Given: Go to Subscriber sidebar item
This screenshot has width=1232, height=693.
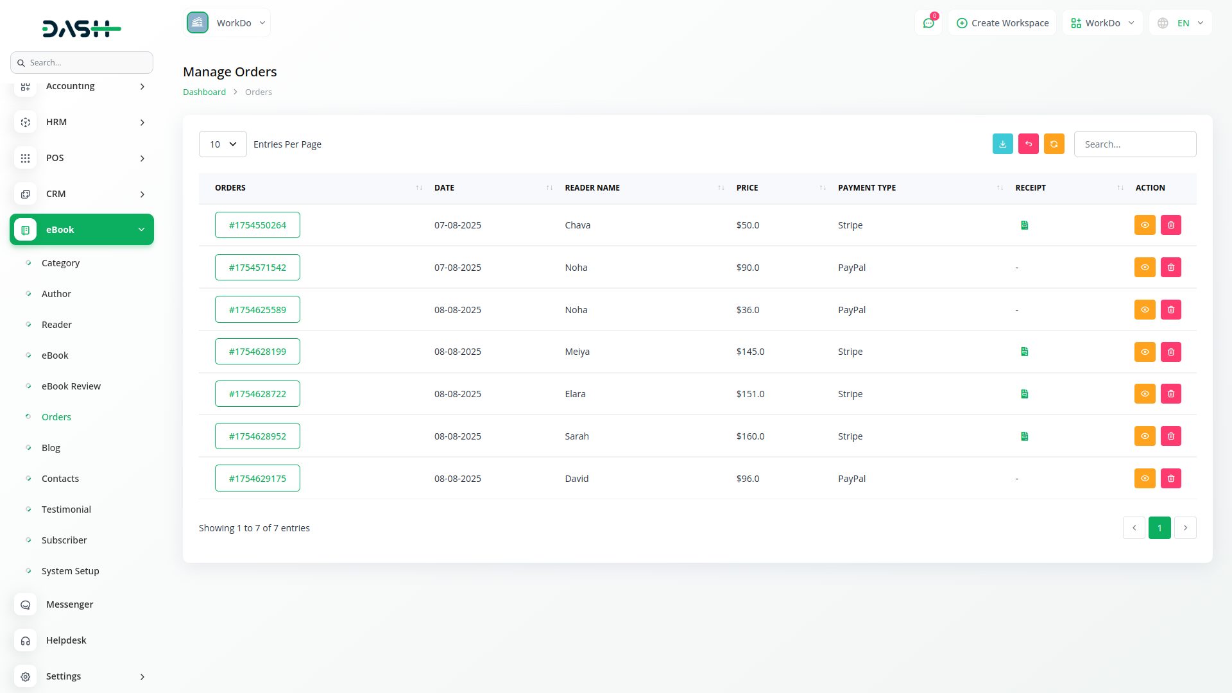Looking at the screenshot, I should pos(64,540).
